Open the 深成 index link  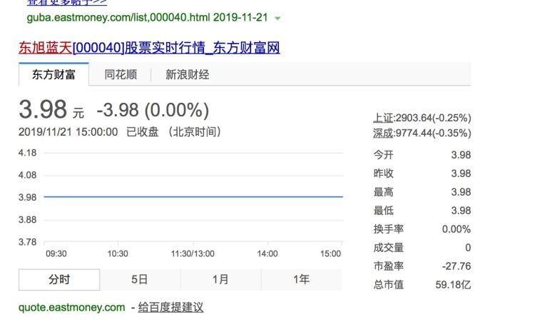coord(383,133)
